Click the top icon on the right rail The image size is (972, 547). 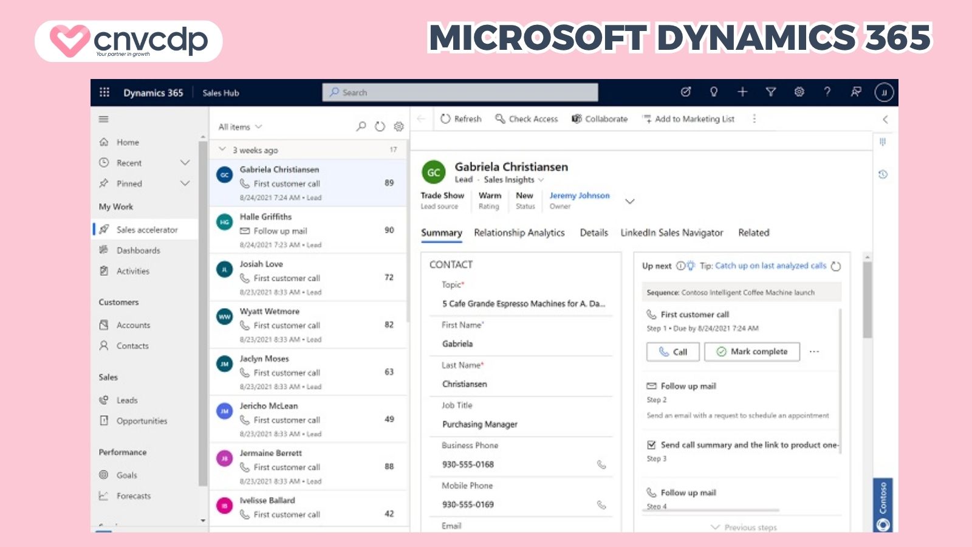pos(883,142)
